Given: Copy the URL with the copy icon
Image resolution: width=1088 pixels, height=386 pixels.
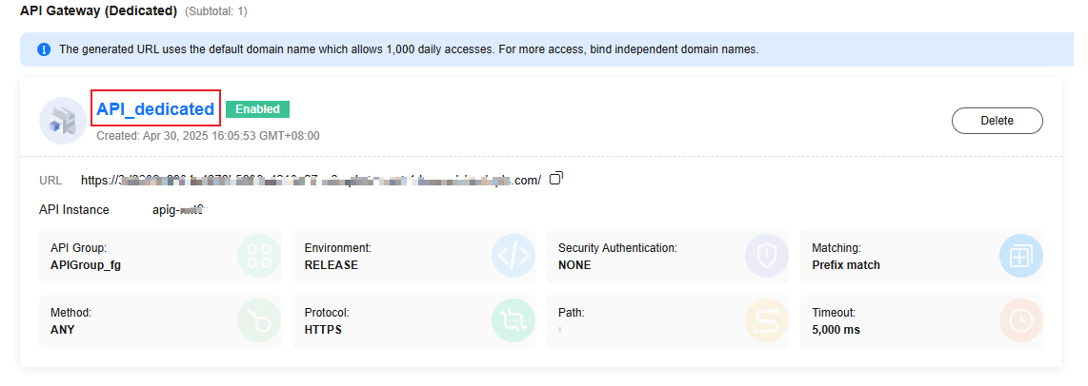Looking at the screenshot, I should coord(555,179).
